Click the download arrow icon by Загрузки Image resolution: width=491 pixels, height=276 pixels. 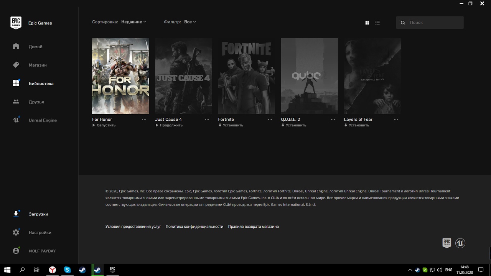click(16, 214)
